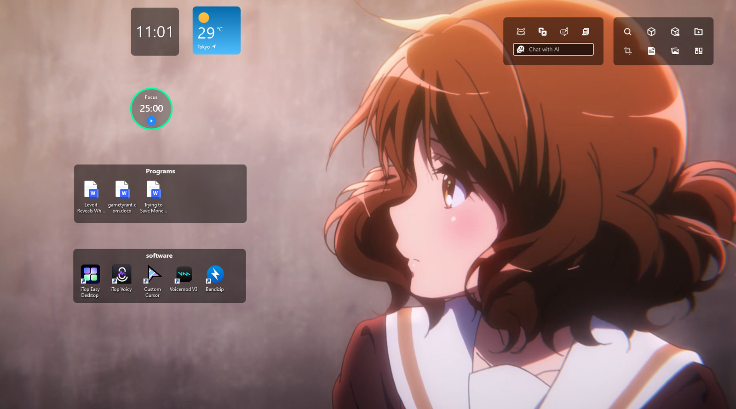Screen dimensions: 736x409
Task: Select the gametyrant.com.docx file
Action: 122,197
